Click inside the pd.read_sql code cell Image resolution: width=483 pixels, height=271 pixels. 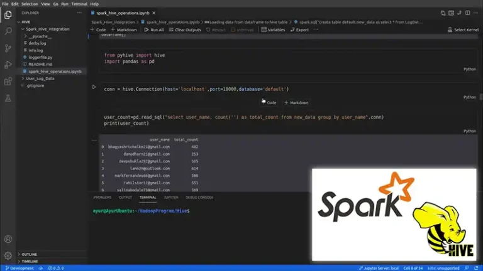coord(288,120)
